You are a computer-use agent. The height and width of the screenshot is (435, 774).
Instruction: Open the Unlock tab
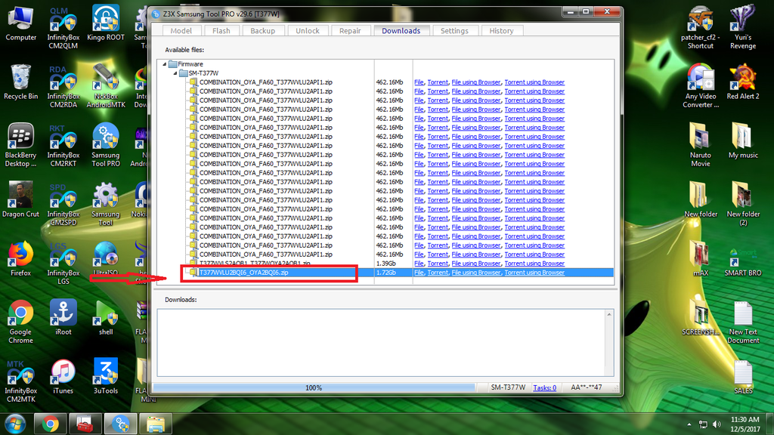[307, 31]
